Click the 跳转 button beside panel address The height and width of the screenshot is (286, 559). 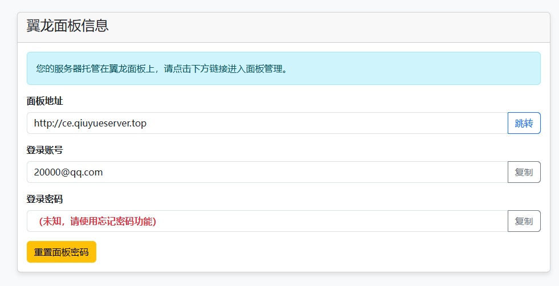tap(524, 123)
